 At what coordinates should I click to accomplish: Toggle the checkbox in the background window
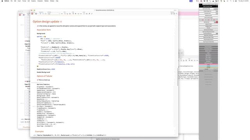[x=179, y=66]
